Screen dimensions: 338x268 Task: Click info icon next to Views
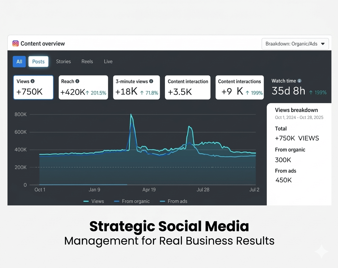tap(33, 81)
